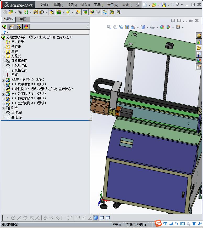Click the 在编辑 装配体 status text

(x=136, y=225)
